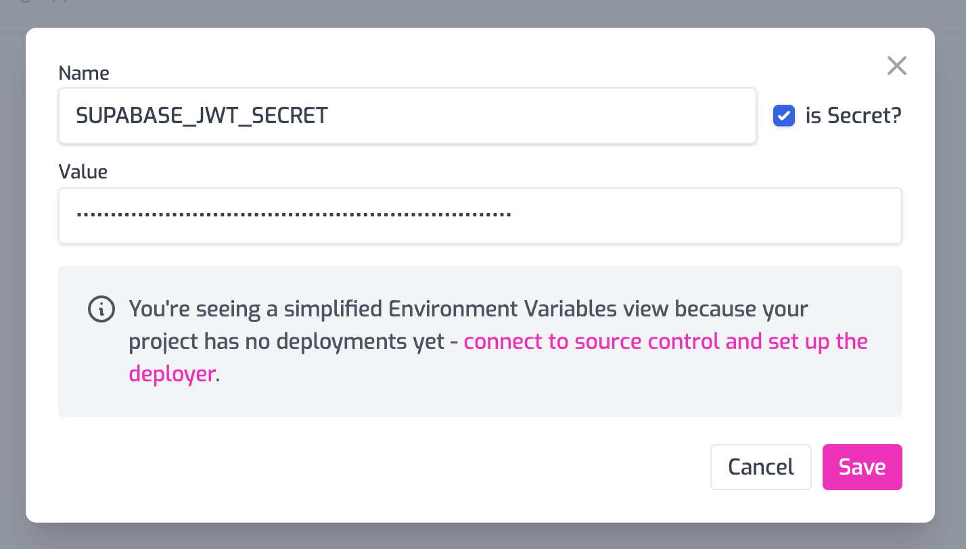The width and height of the screenshot is (966, 549).
Task: Close the environment variable dialog
Action: coord(896,66)
